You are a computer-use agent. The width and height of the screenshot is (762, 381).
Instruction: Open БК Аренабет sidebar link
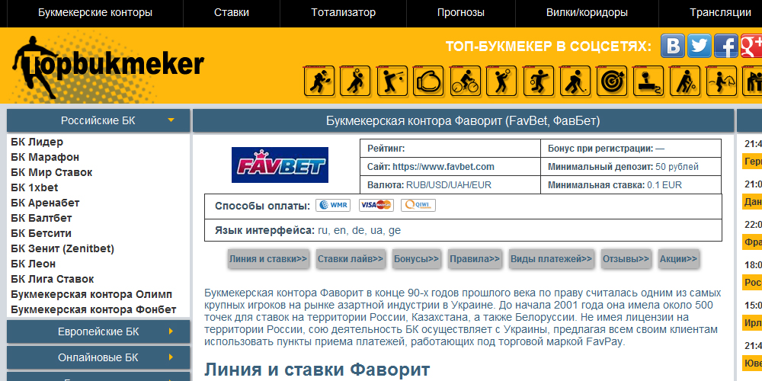point(45,203)
